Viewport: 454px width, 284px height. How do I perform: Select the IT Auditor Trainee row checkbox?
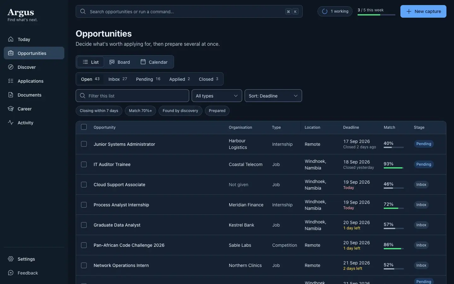[84, 164]
